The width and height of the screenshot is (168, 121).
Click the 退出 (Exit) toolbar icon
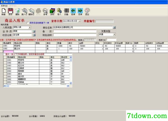point(87,11)
